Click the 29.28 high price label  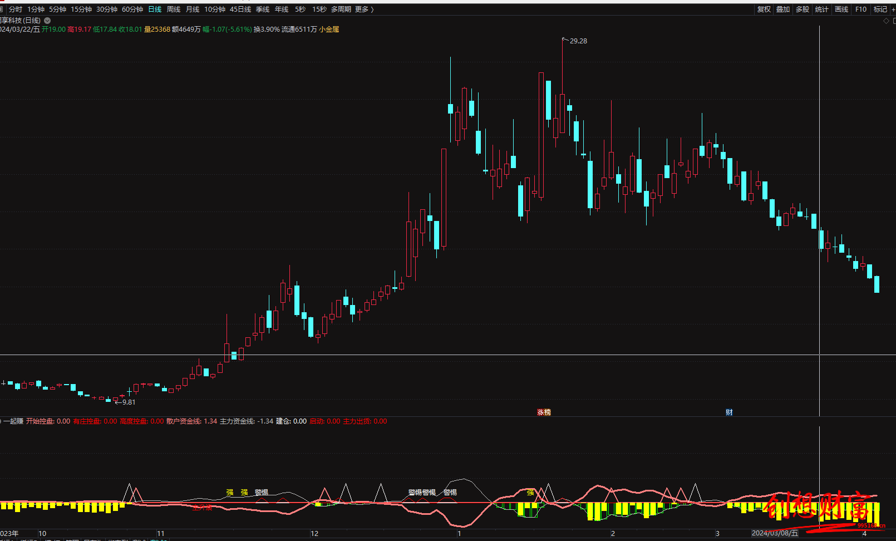pyautogui.click(x=578, y=41)
